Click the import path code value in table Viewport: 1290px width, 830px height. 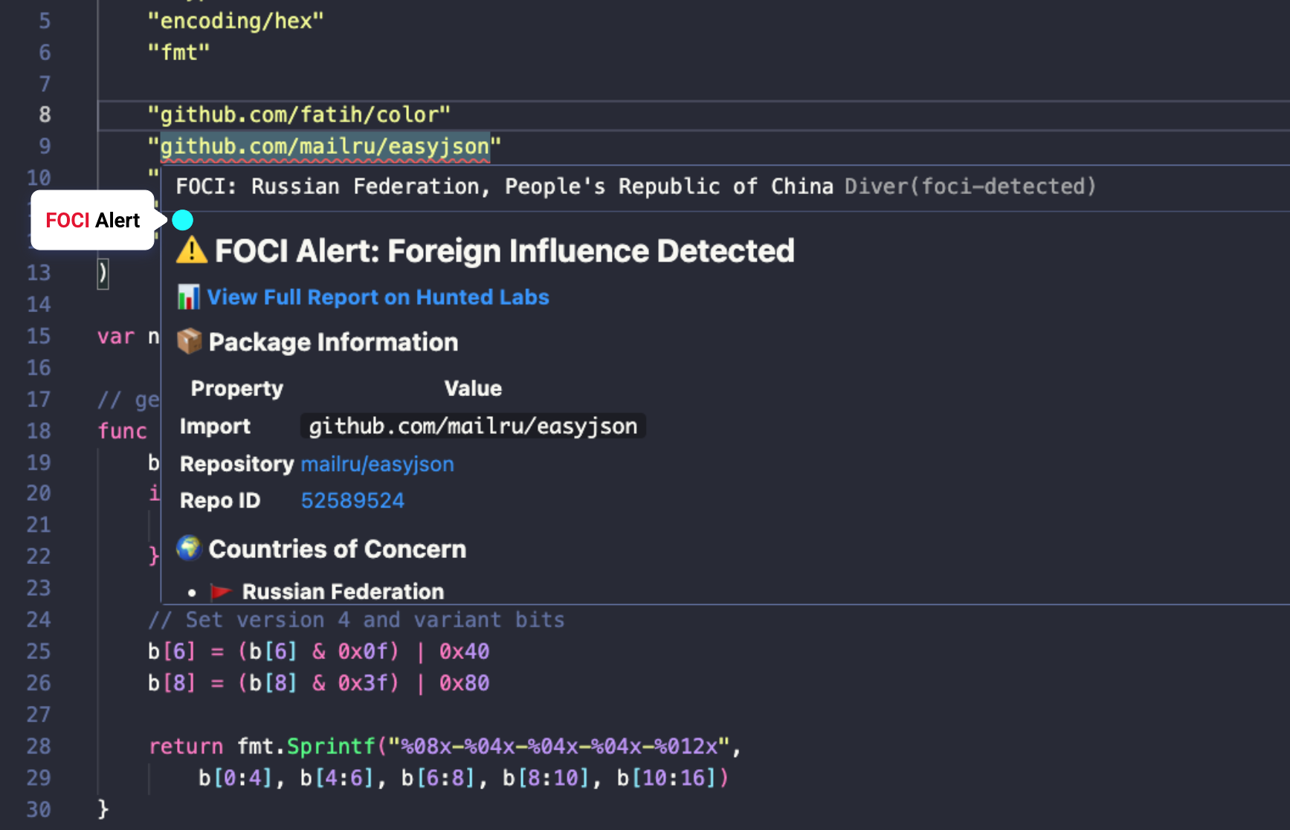(473, 427)
